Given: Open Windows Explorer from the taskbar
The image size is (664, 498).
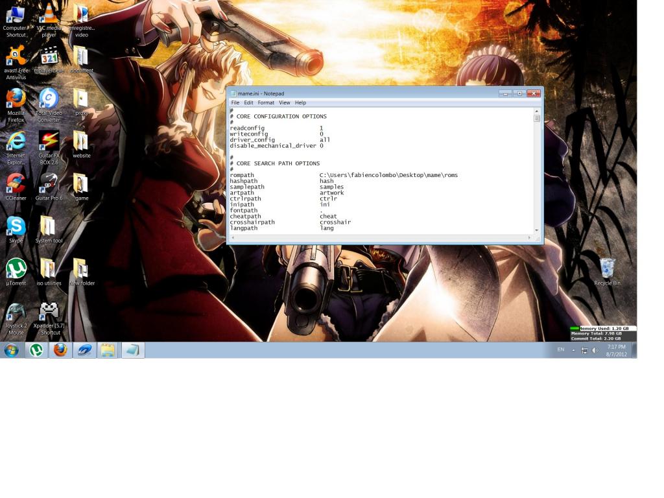Looking at the screenshot, I should click(108, 350).
